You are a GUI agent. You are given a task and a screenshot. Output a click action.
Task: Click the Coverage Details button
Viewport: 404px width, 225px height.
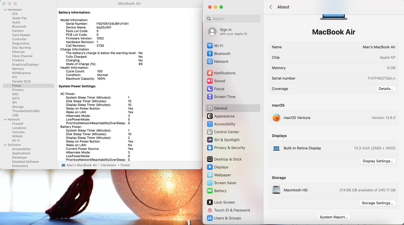[x=386, y=89]
